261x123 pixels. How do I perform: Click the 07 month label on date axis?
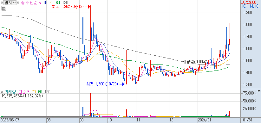[17, 120]
